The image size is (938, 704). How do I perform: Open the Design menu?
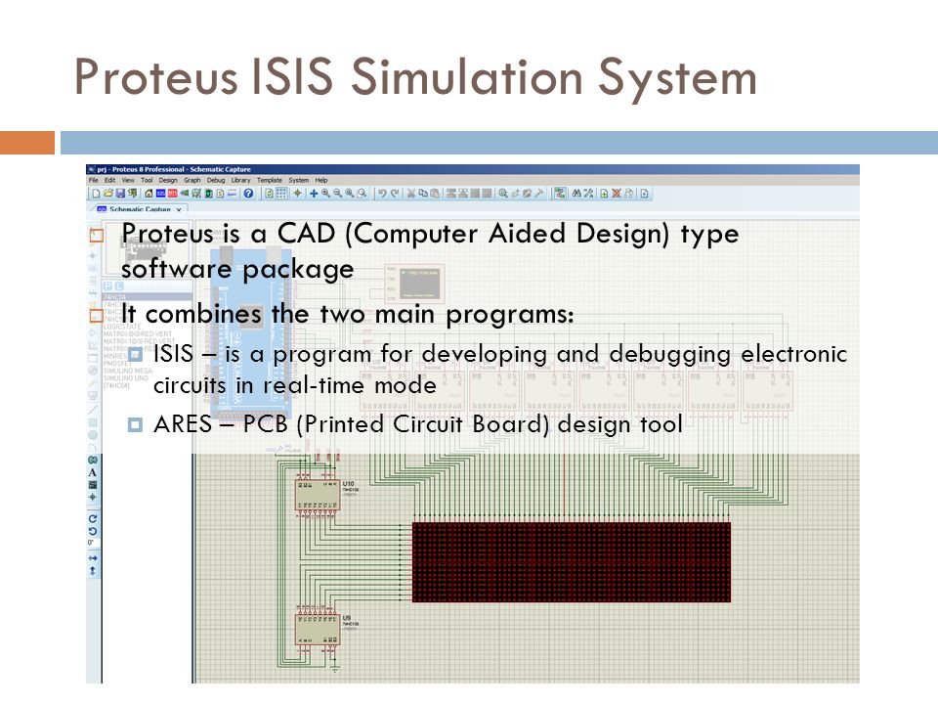pyautogui.click(x=168, y=180)
